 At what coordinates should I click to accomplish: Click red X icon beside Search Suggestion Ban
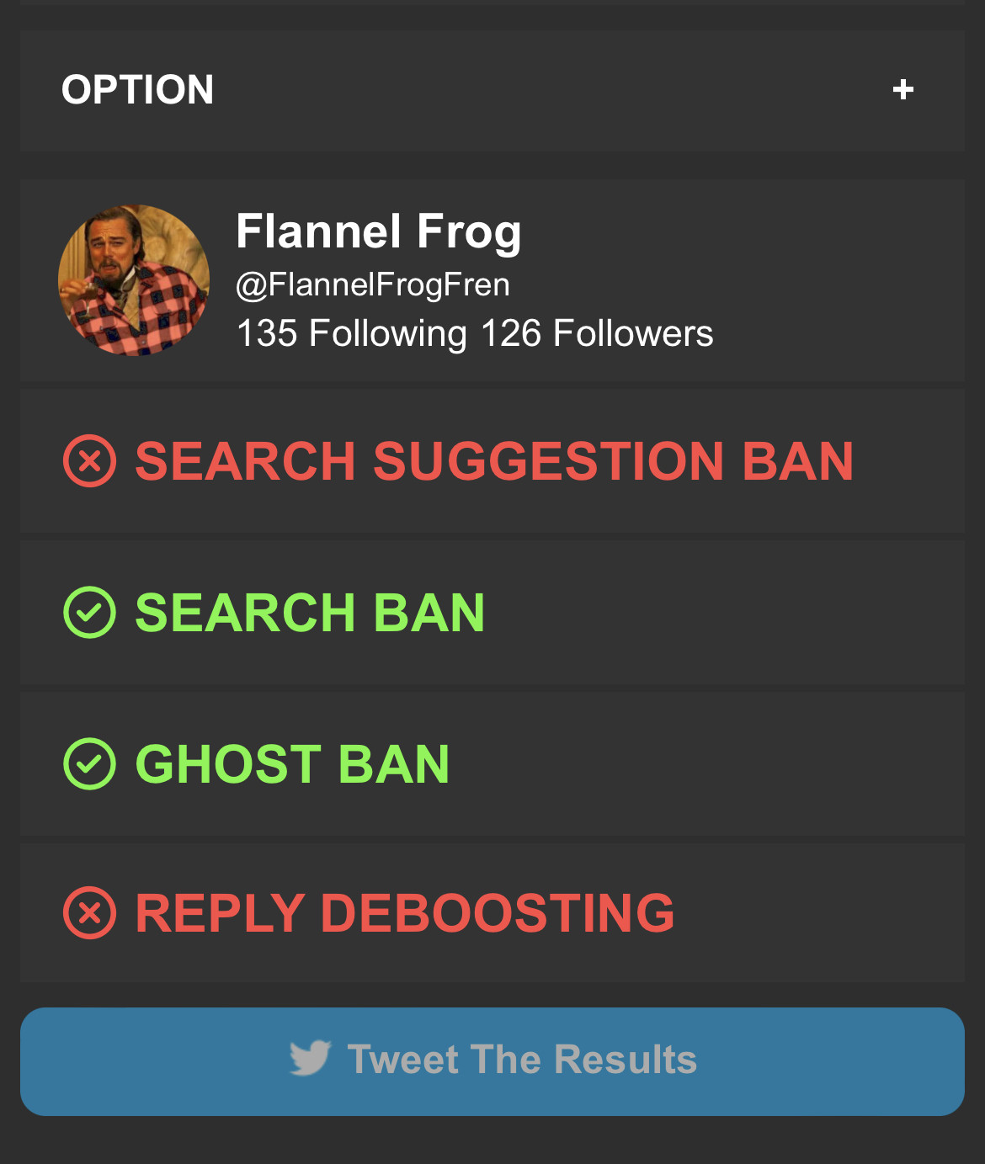[x=89, y=461]
